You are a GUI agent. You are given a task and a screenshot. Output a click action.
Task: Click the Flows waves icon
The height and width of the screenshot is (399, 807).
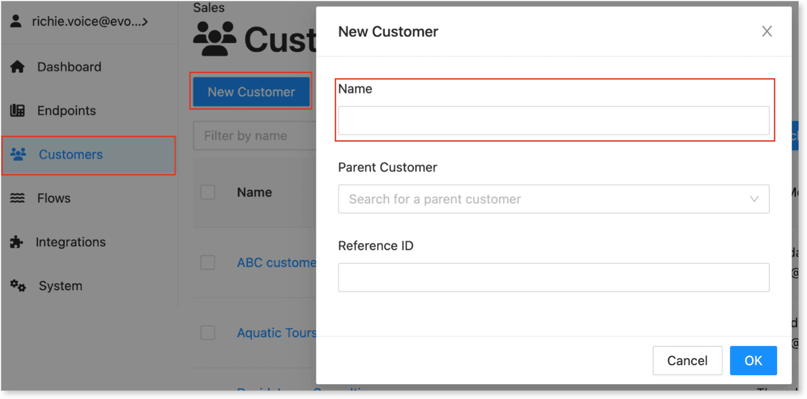[x=18, y=198]
